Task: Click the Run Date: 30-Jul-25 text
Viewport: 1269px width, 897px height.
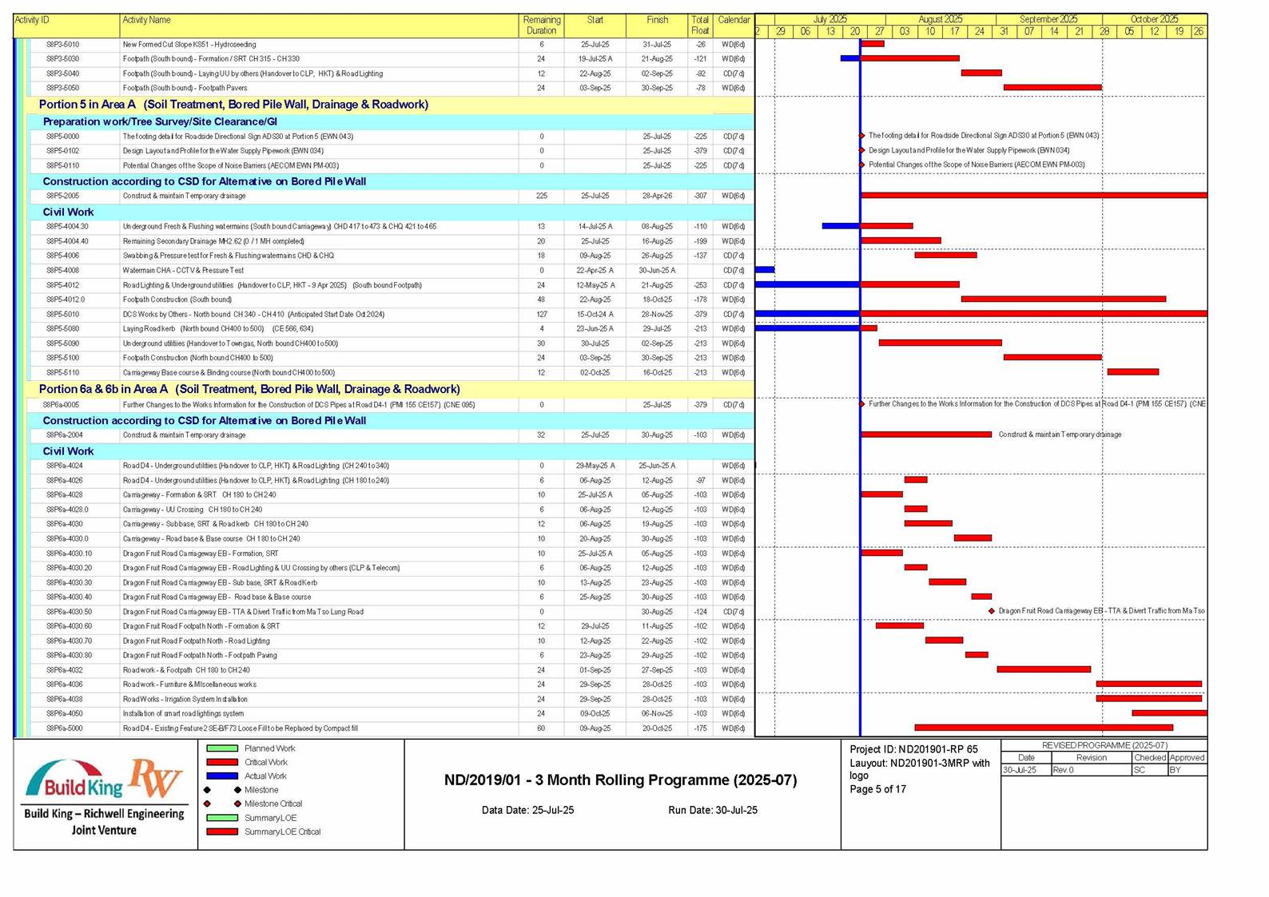Action: pyautogui.click(x=713, y=810)
